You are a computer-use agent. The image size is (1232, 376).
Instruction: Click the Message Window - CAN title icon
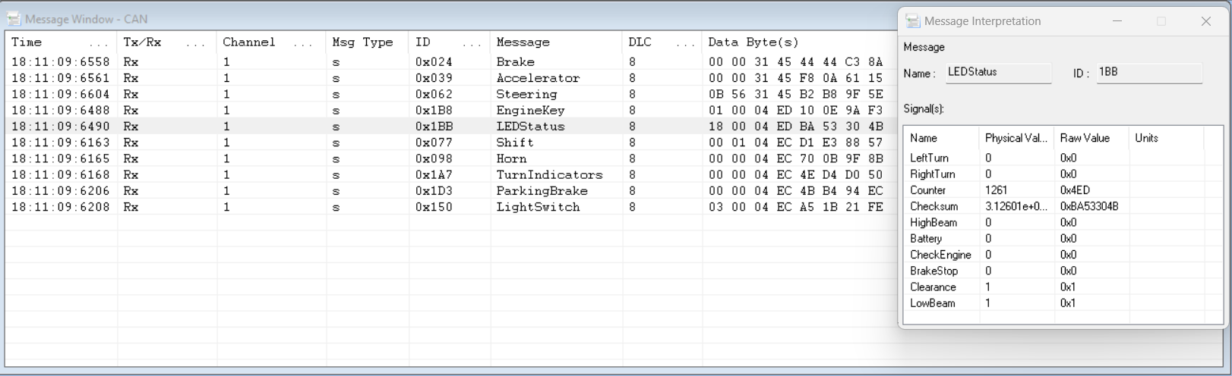coord(14,19)
